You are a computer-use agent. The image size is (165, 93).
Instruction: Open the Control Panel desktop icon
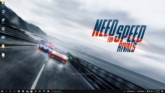[3, 38]
